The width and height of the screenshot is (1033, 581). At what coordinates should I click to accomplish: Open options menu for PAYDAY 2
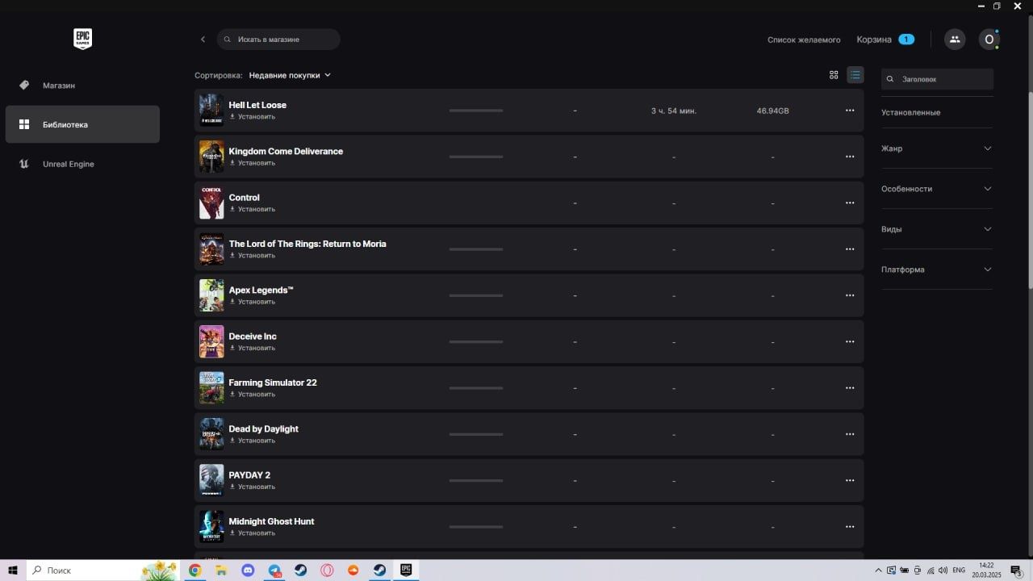pyautogui.click(x=850, y=480)
